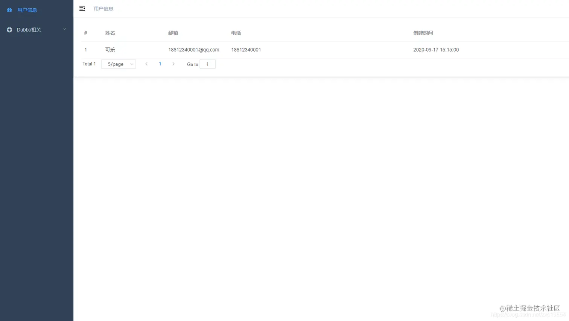This screenshot has height=321, width=569.
Task: Click the 电话 column header
Action: pyautogui.click(x=236, y=33)
